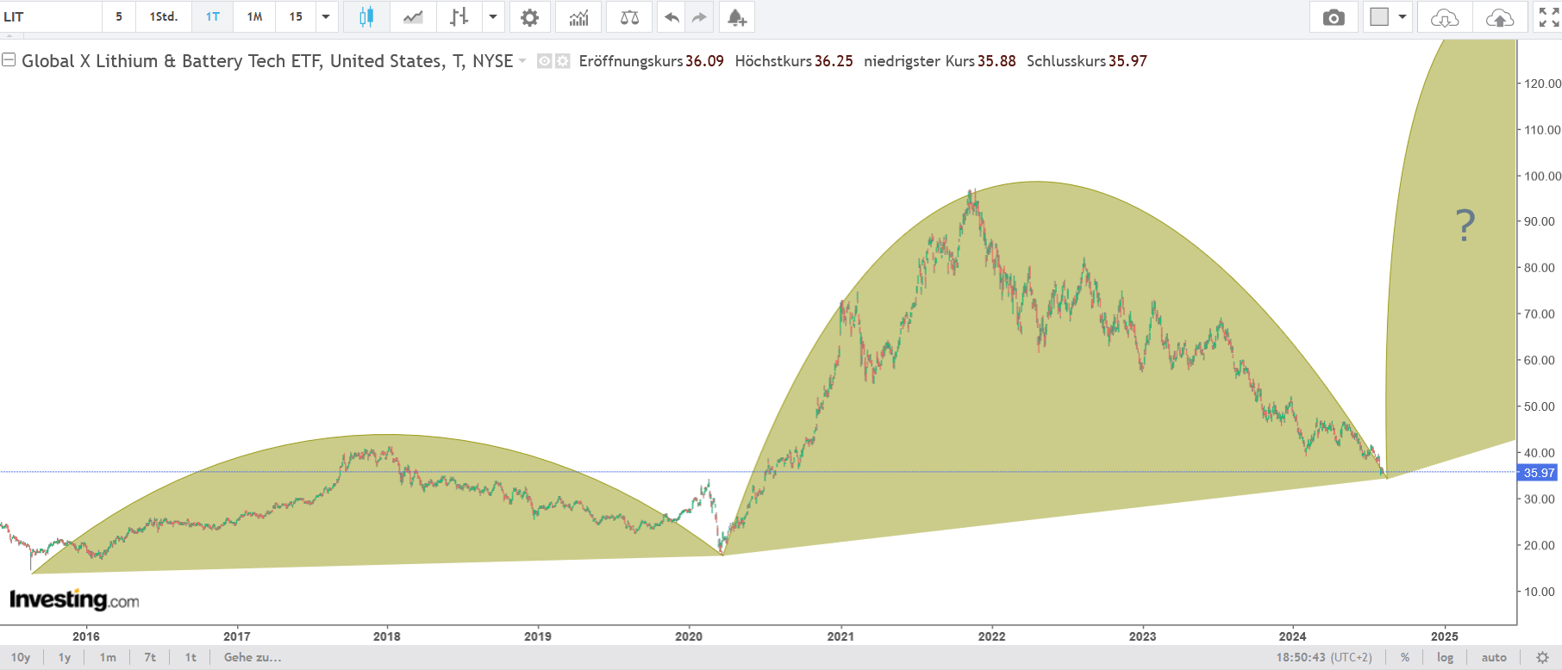Toggle auto scale in bottom bar
The width and height of the screenshot is (1562, 670).
[1494, 657]
